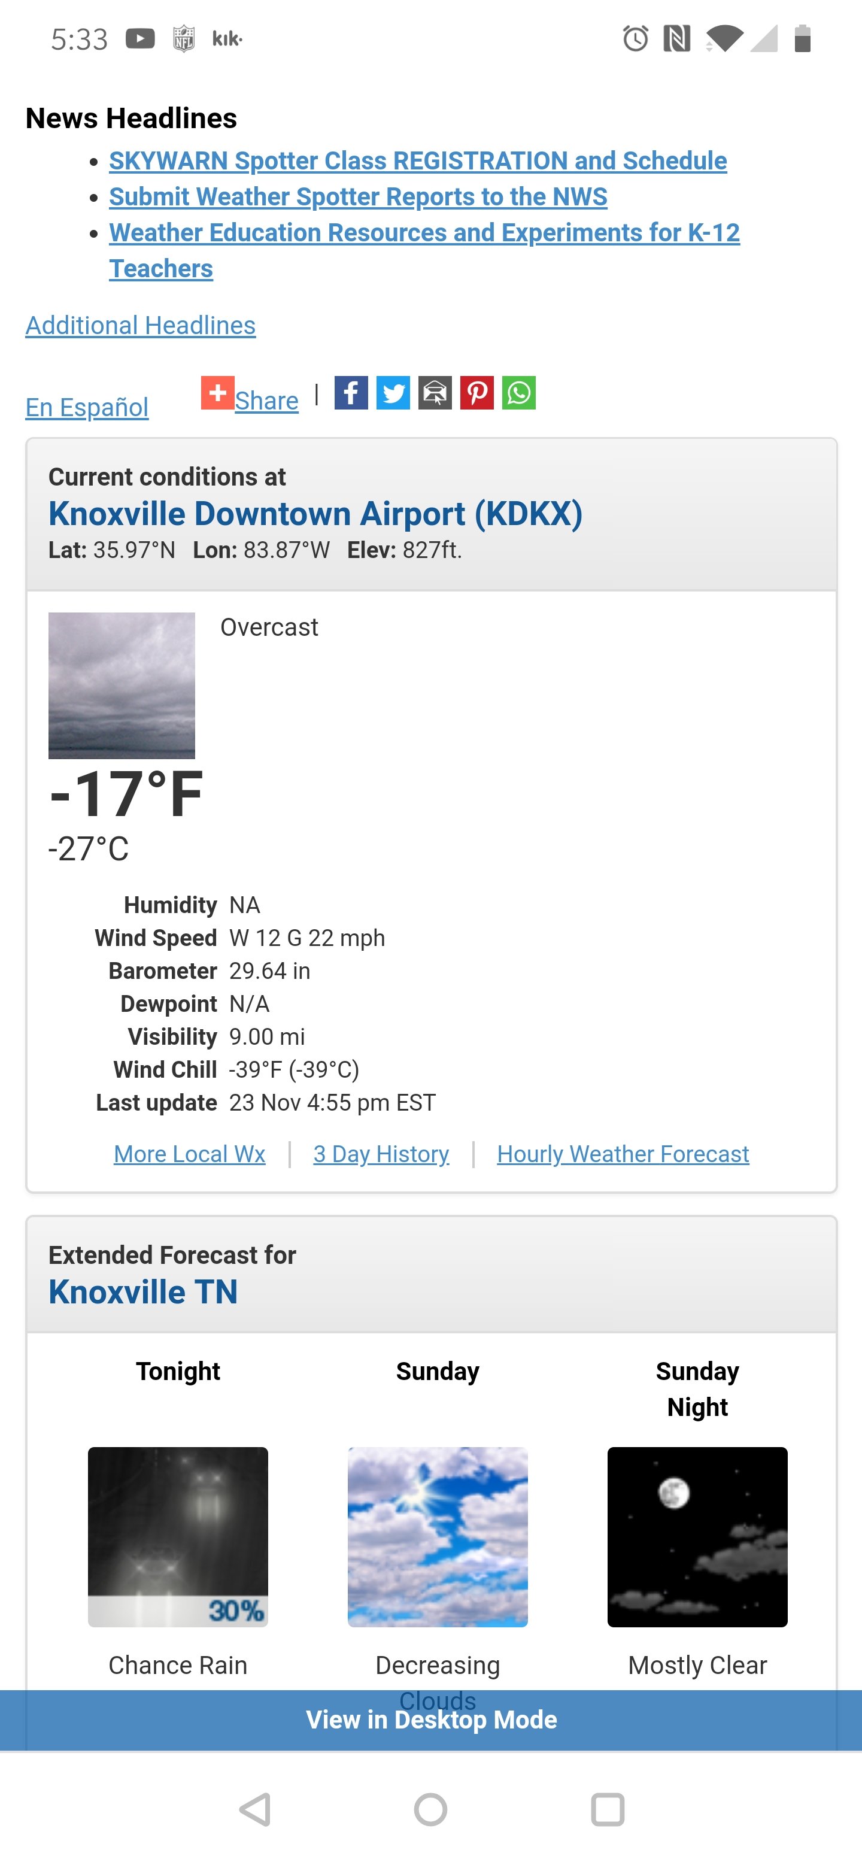Screen dimensions: 862x1868
Task: Select the Sunday Night Mostly Clear image
Action: (x=697, y=1536)
